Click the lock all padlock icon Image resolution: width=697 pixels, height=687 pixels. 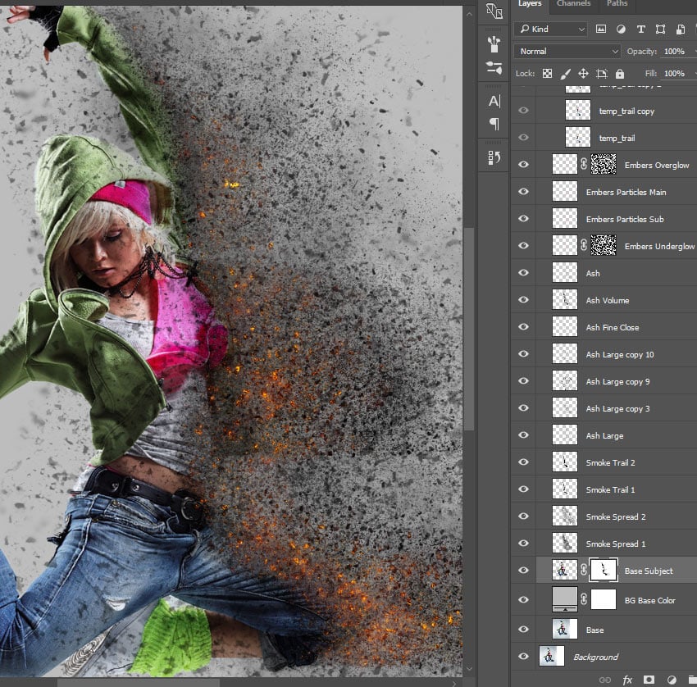[x=619, y=74]
